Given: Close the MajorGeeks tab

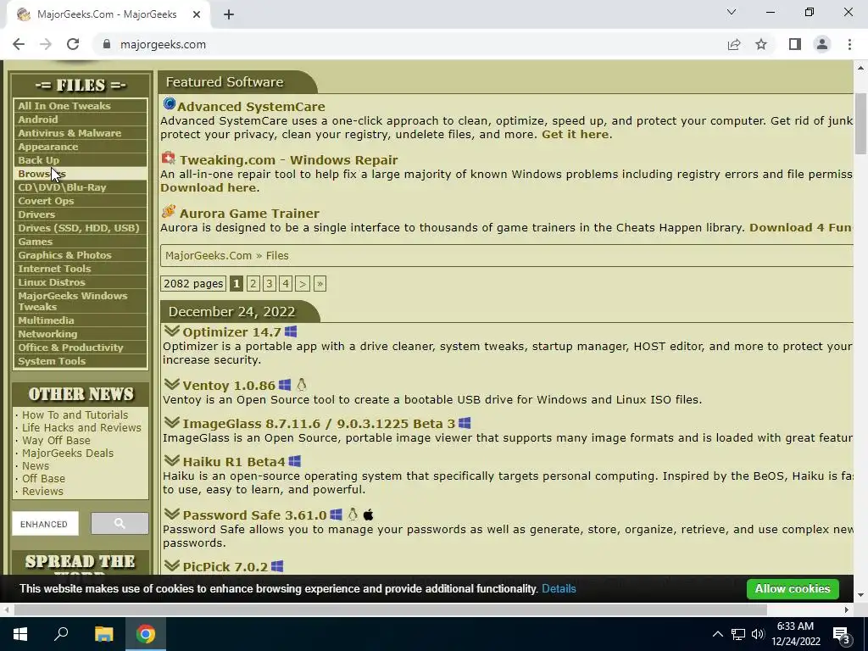Looking at the screenshot, I should pyautogui.click(x=197, y=15).
